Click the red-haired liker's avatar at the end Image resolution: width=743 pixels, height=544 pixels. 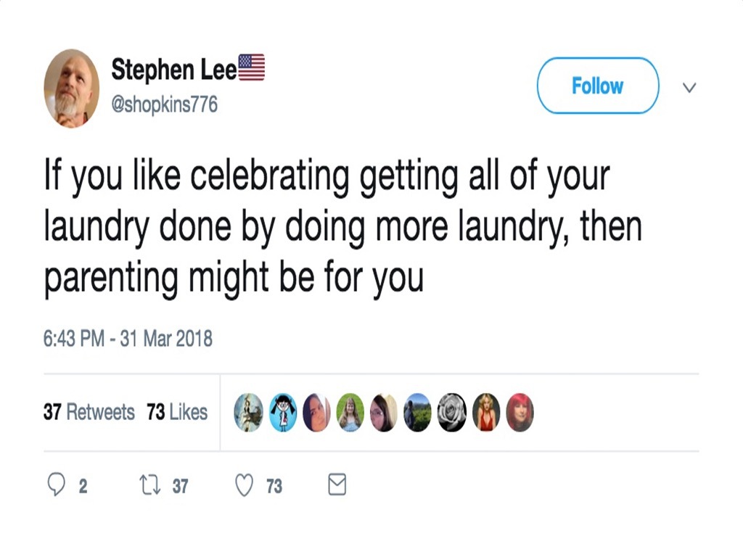(520, 411)
